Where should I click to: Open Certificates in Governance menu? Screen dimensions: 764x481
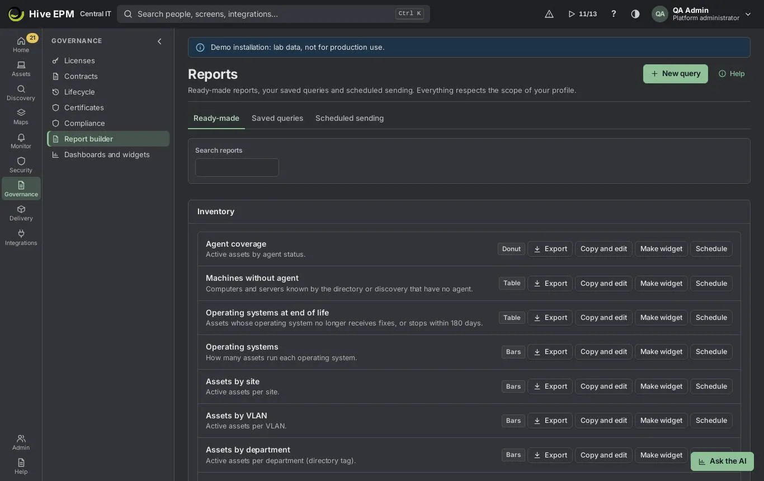[x=108, y=107]
